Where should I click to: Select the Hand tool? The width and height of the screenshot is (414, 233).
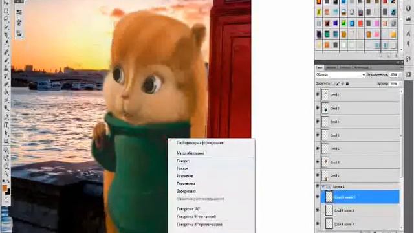pos(6,166)
